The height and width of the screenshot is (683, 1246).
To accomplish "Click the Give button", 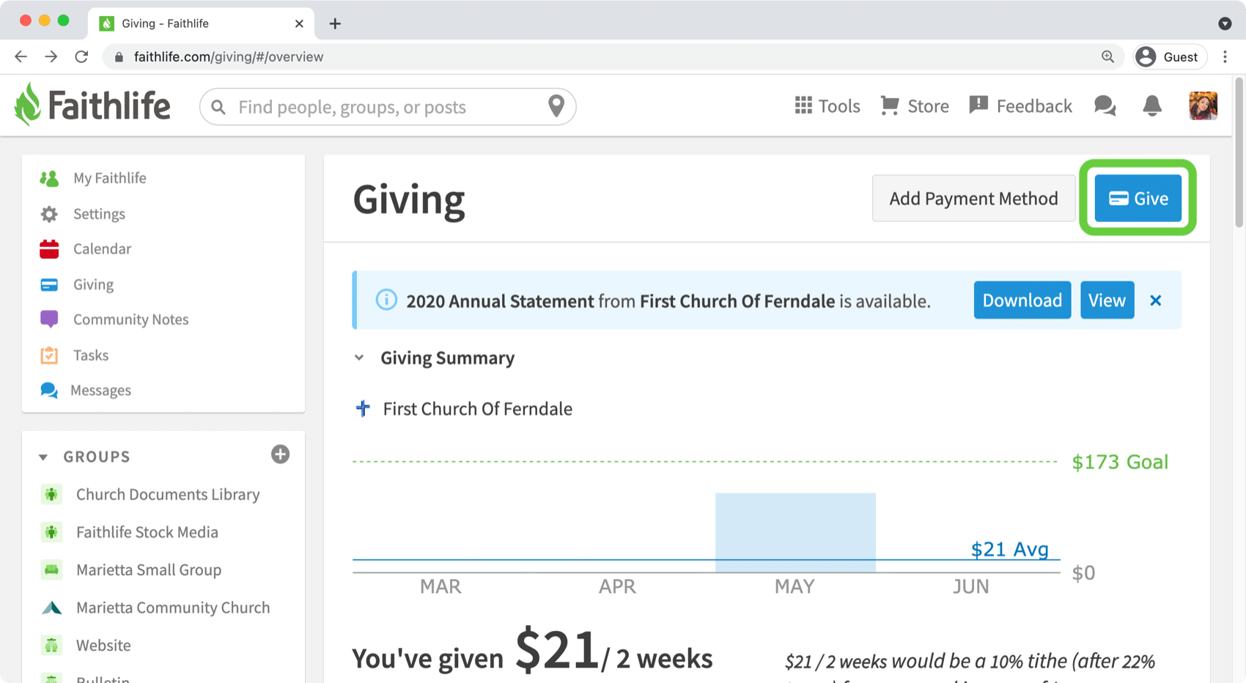I will [x=1138, y=198].
